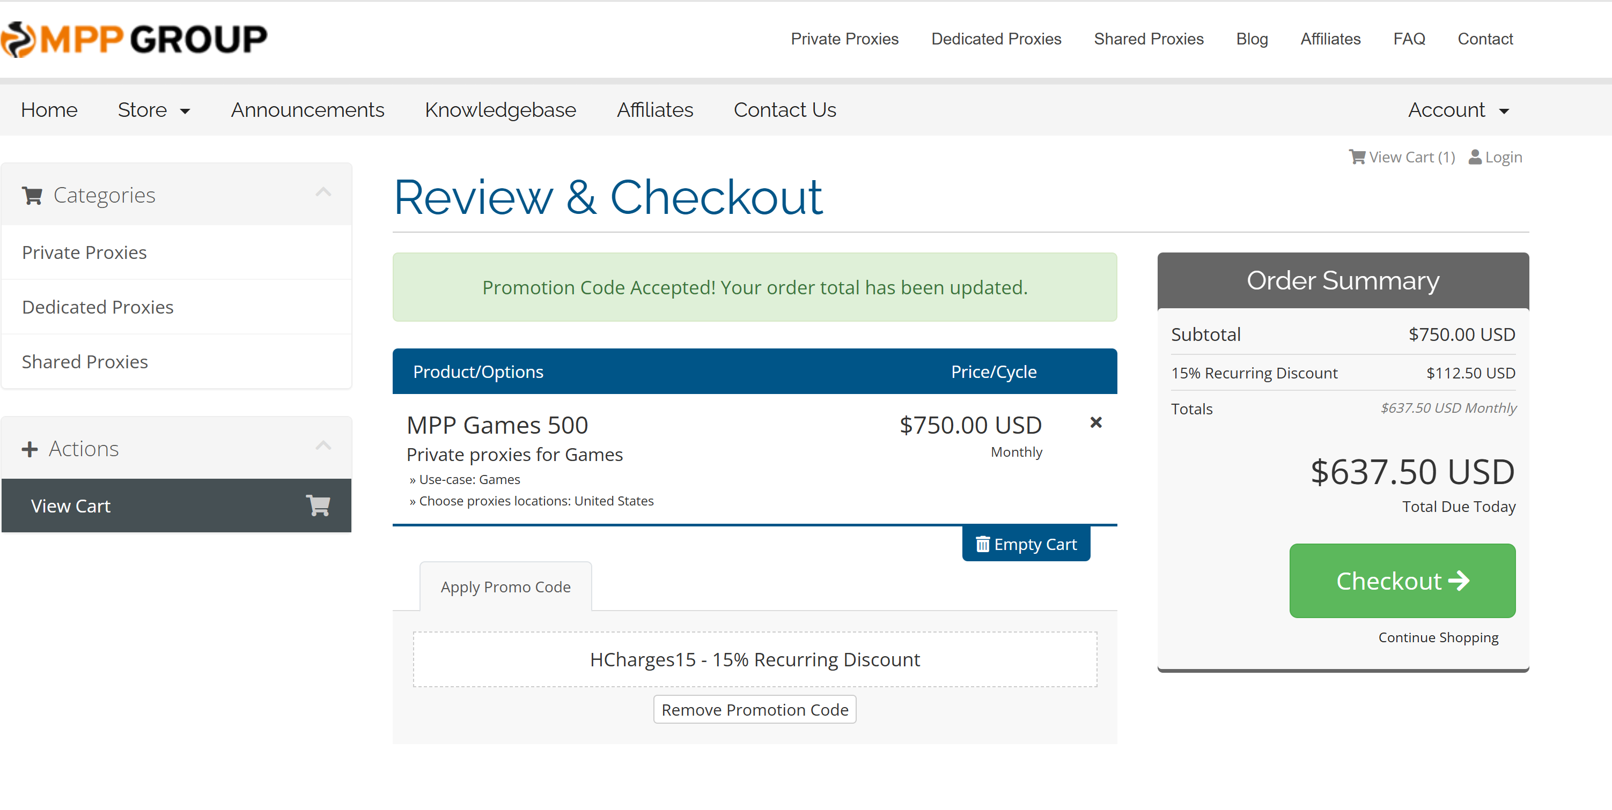Open Announcements page

[307, 110]
